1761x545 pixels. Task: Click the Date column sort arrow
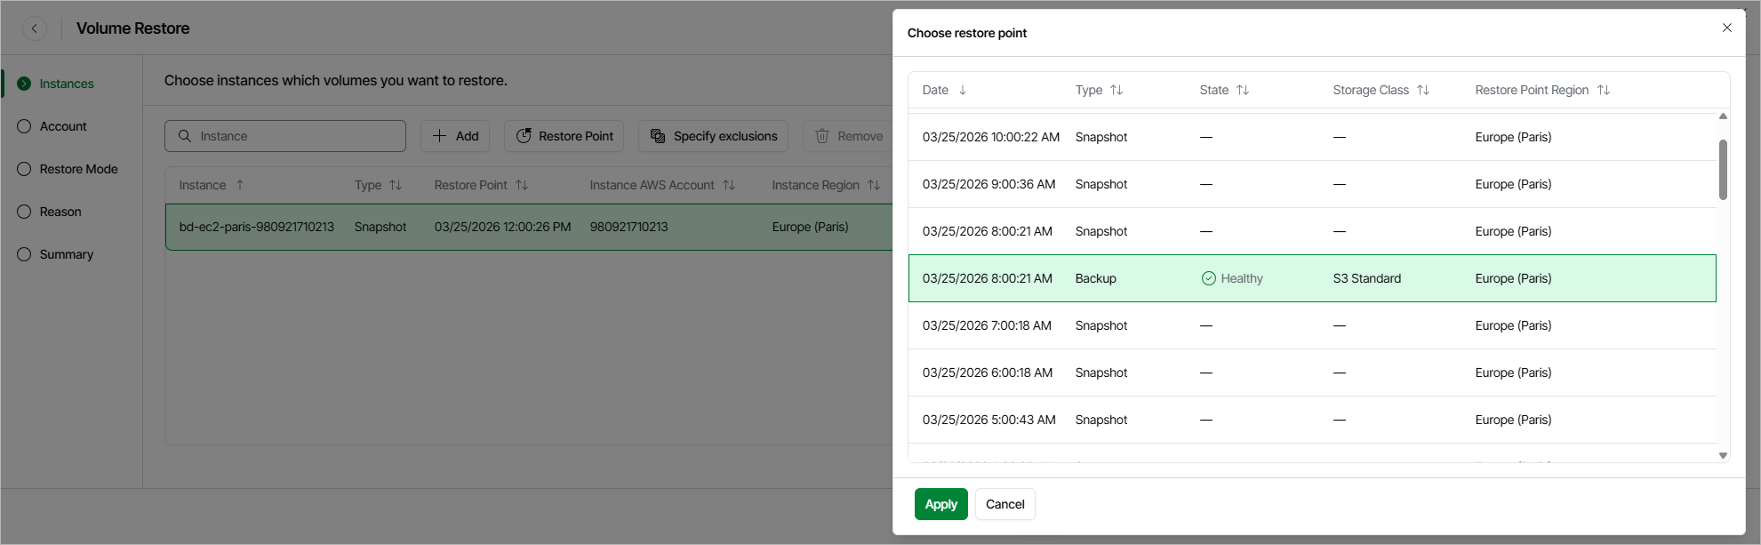963,90
